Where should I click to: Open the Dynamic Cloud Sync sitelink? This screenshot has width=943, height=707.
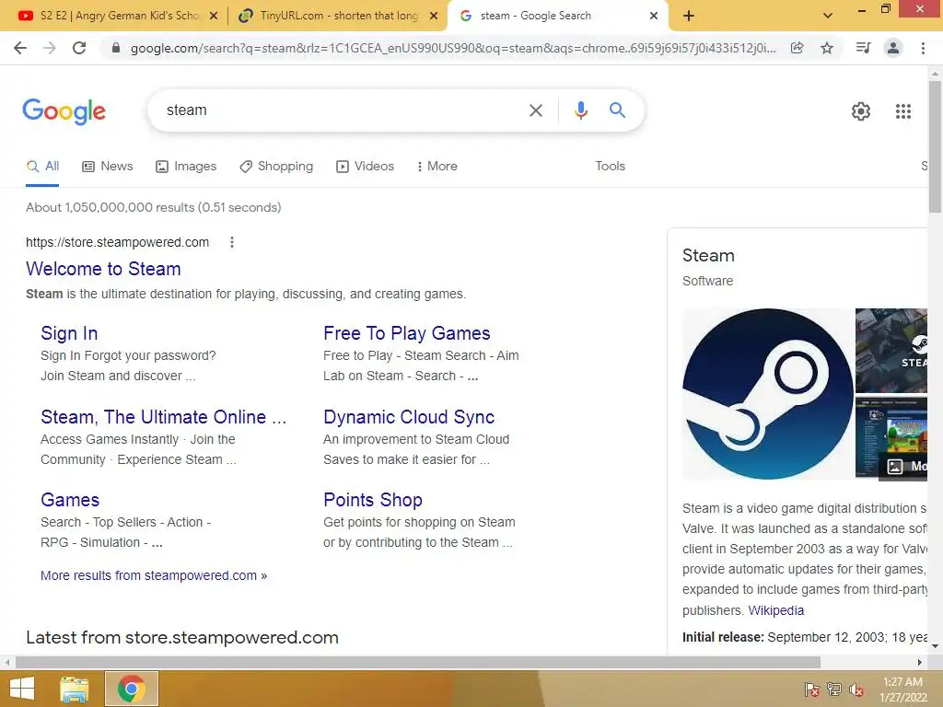pyautogui.click(x=409, y=417)
